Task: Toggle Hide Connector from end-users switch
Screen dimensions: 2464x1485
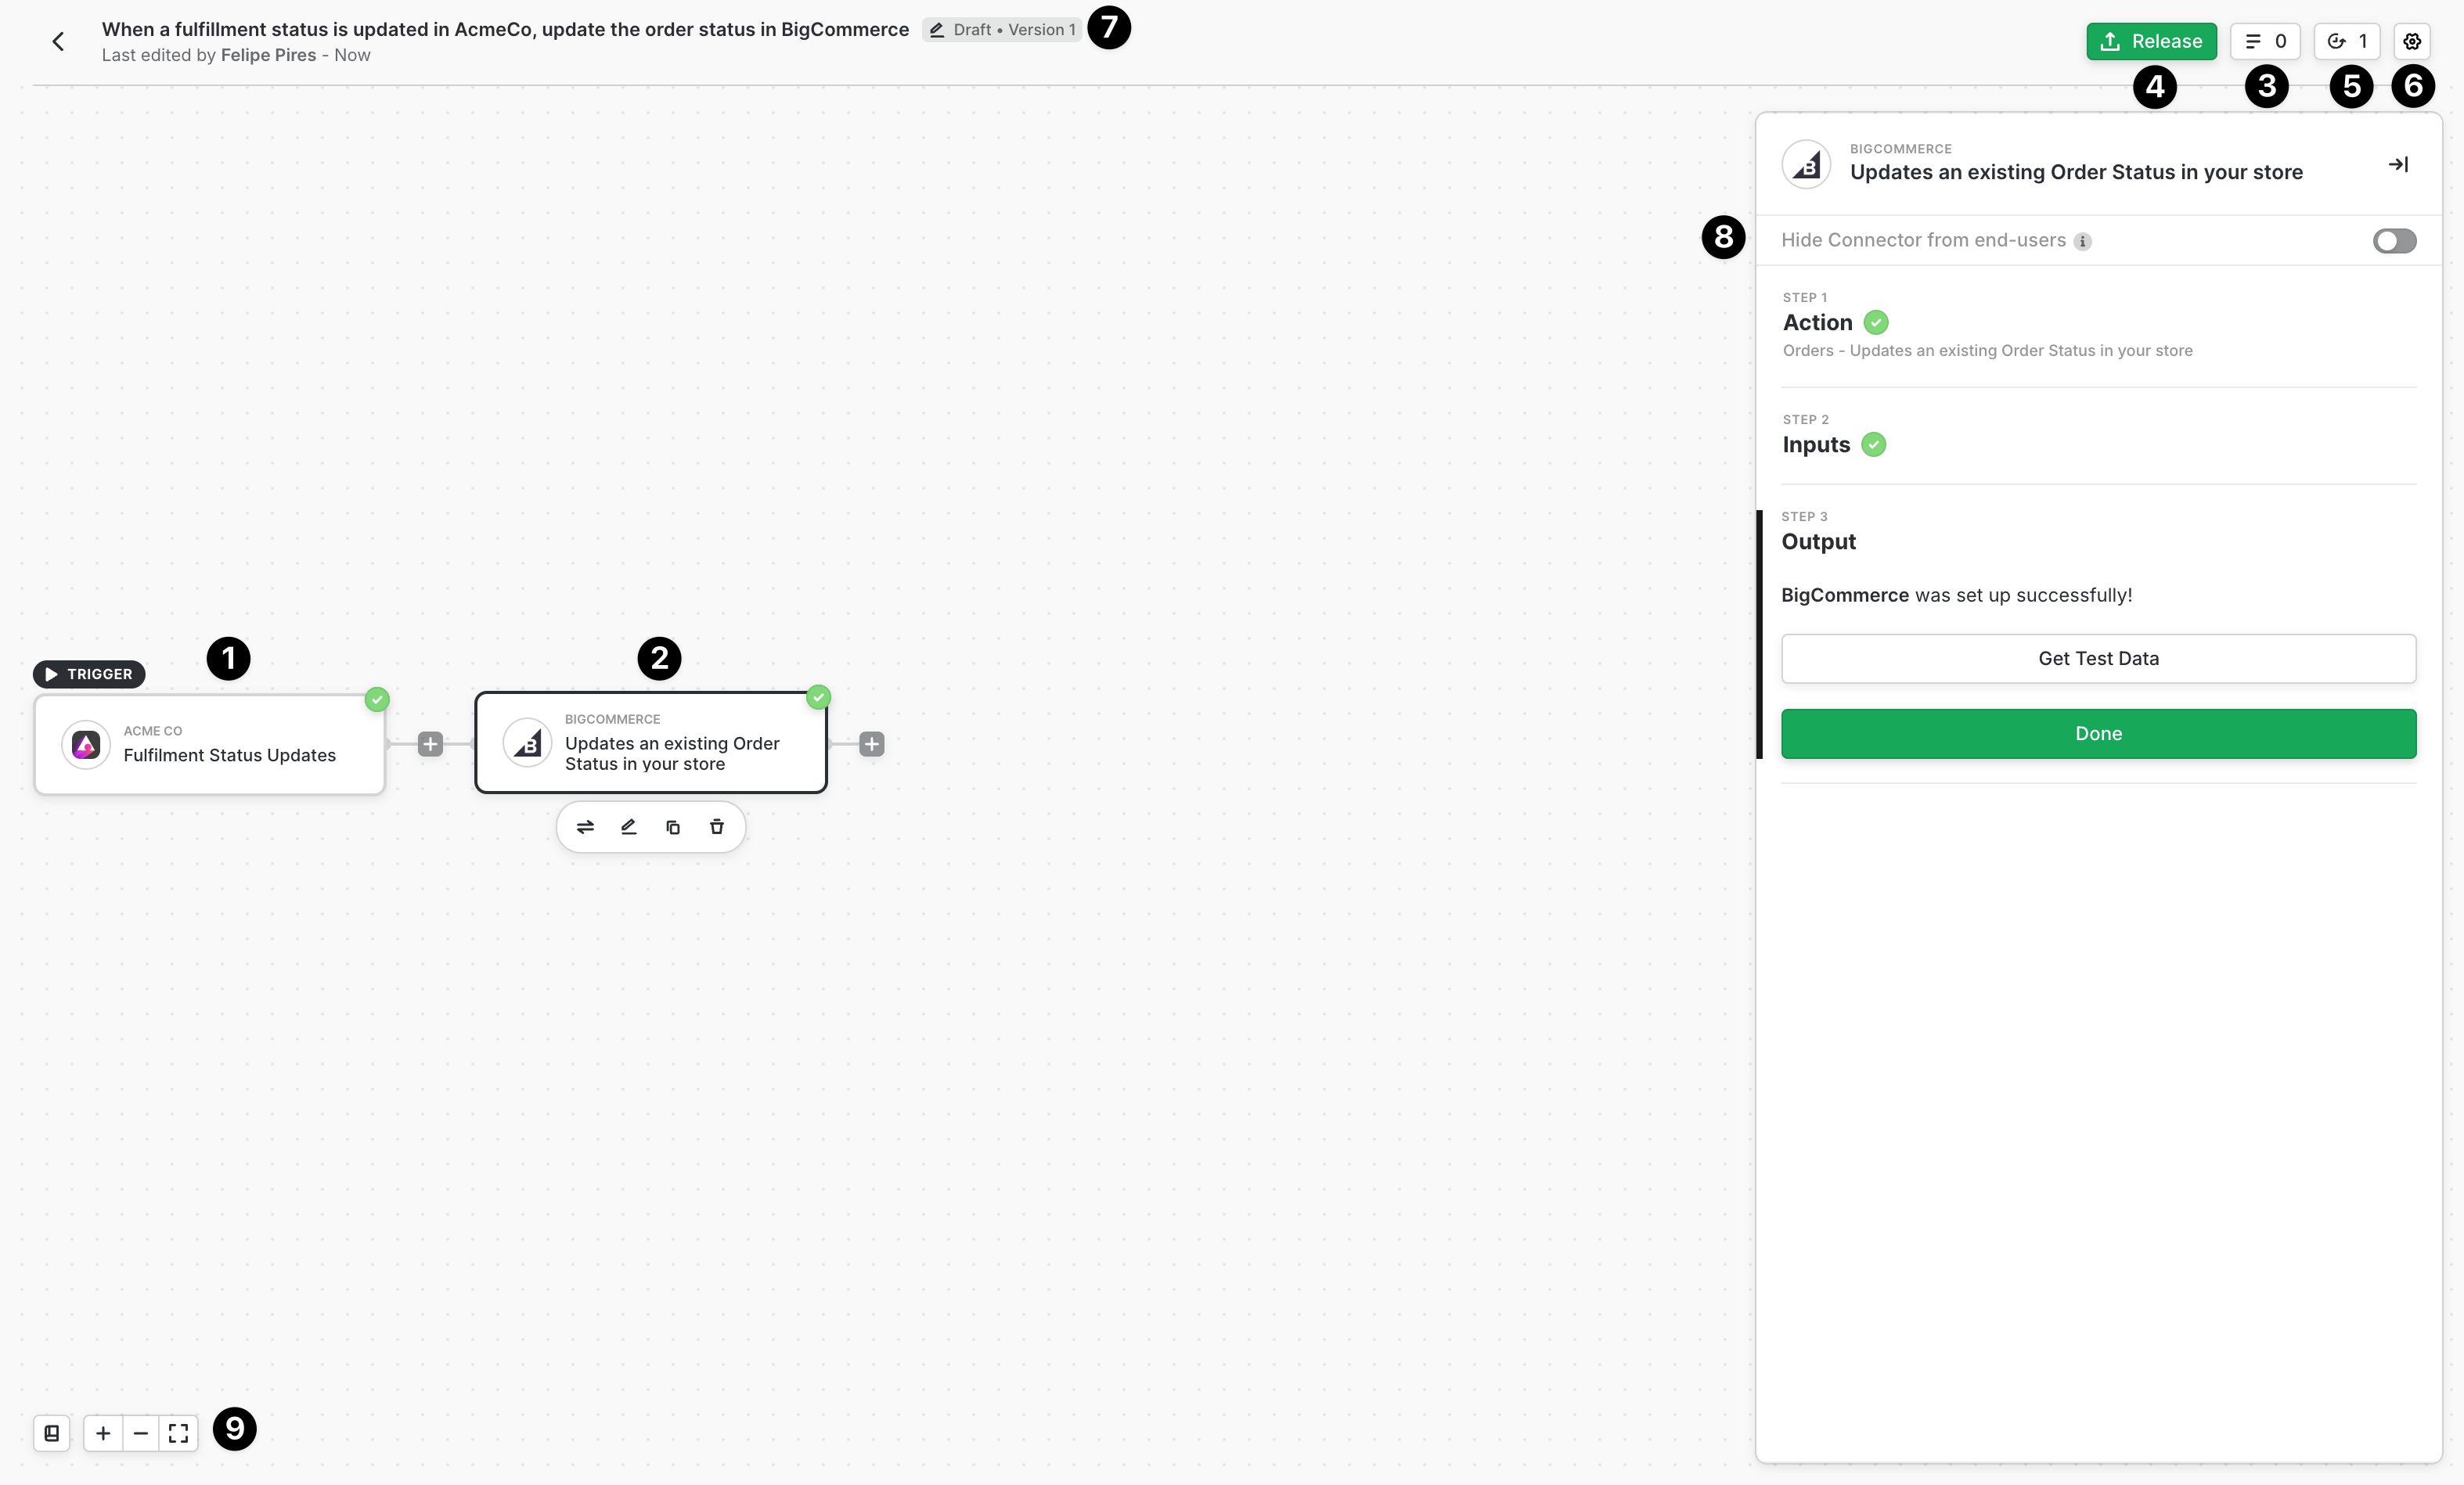Action: pyautogui.click(x=2394, y=241)
